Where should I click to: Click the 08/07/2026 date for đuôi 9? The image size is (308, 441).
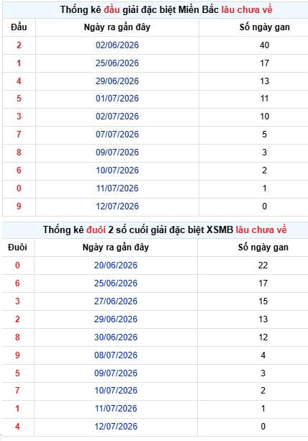pos(116,355)
